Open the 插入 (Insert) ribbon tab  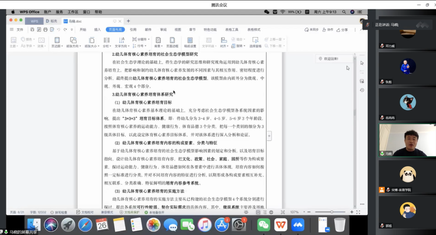pos(97,30)
